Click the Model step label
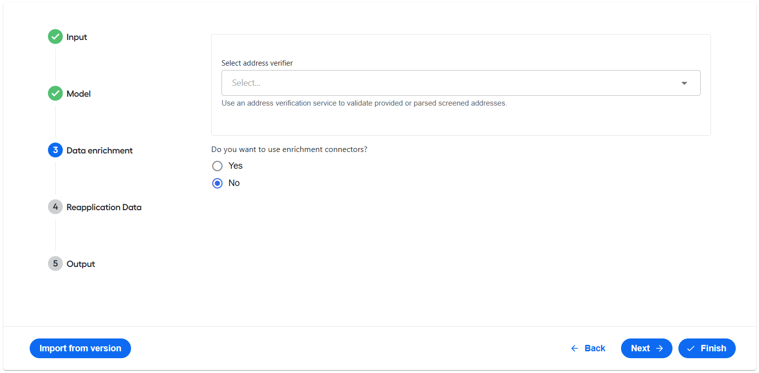This screenshot has width=759, height=373. click(79, 94)
